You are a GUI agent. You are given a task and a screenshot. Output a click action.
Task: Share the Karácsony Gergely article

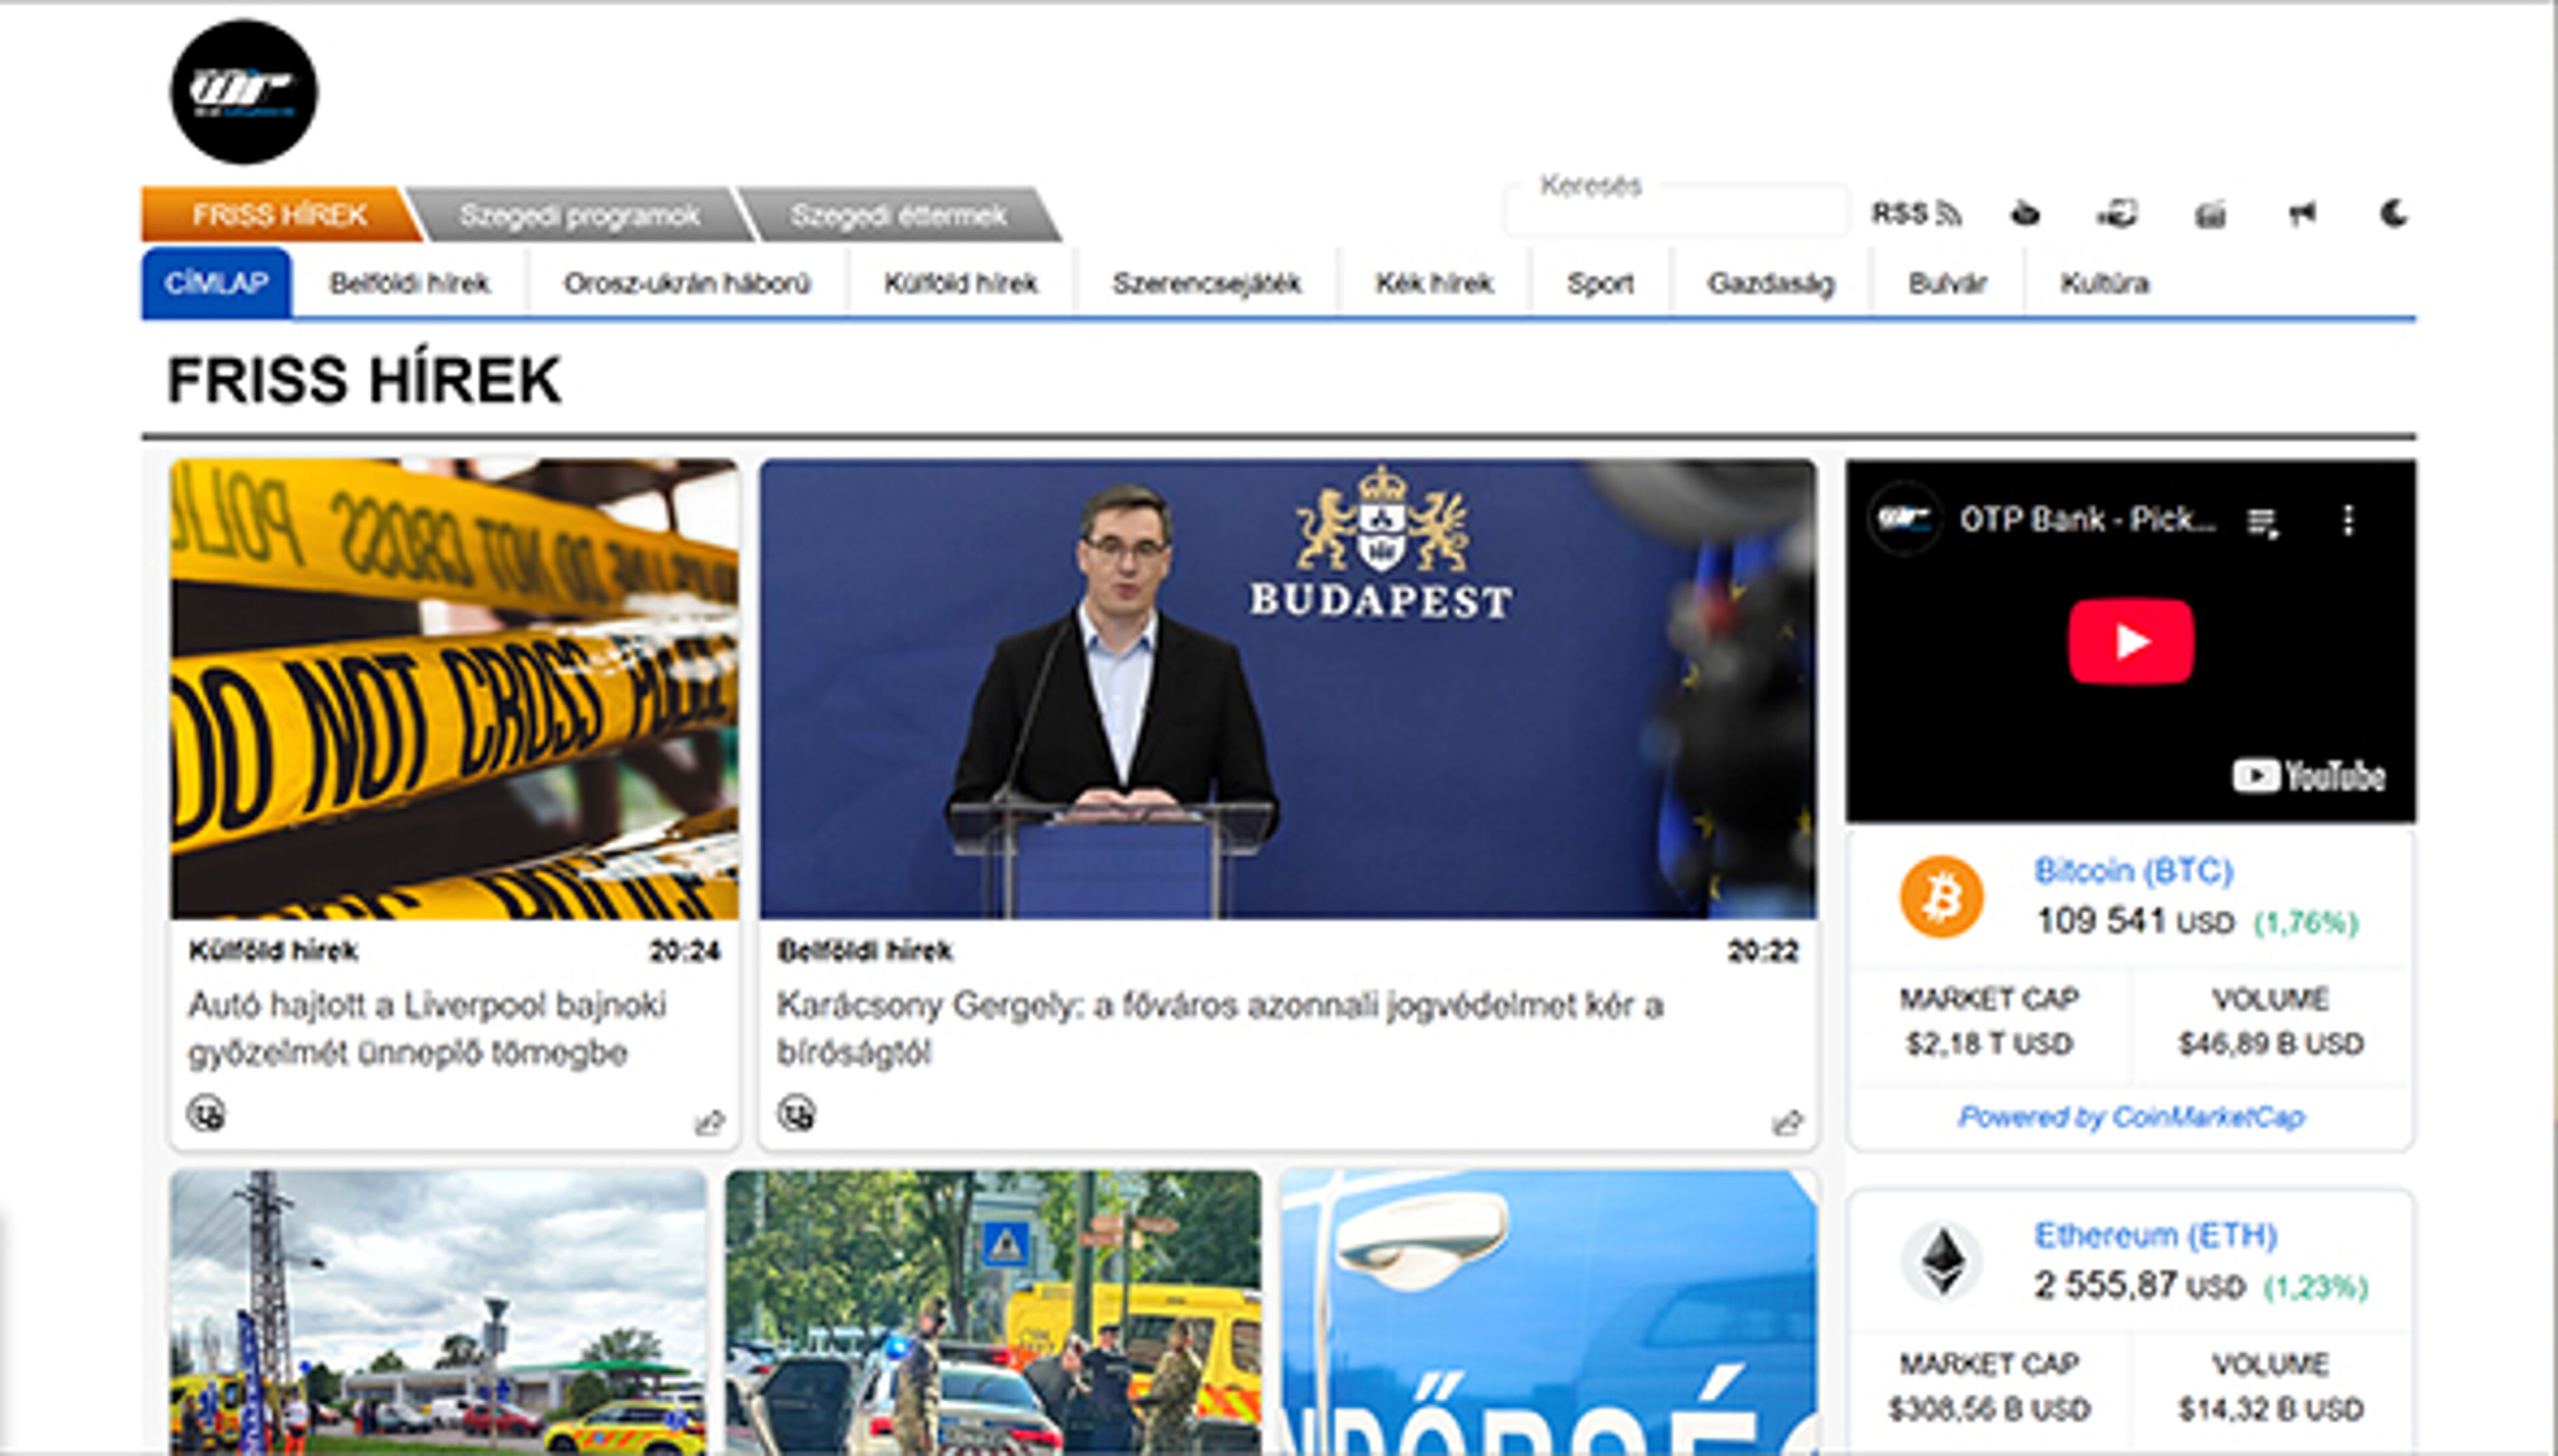pyautogui.click(x=1787, y=1123)
